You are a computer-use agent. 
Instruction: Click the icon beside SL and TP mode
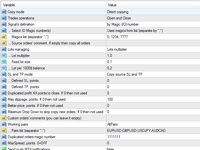click(4, 74)
